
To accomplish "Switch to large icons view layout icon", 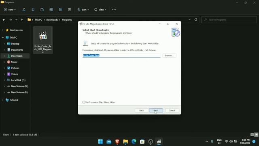I will pos(256,135).
